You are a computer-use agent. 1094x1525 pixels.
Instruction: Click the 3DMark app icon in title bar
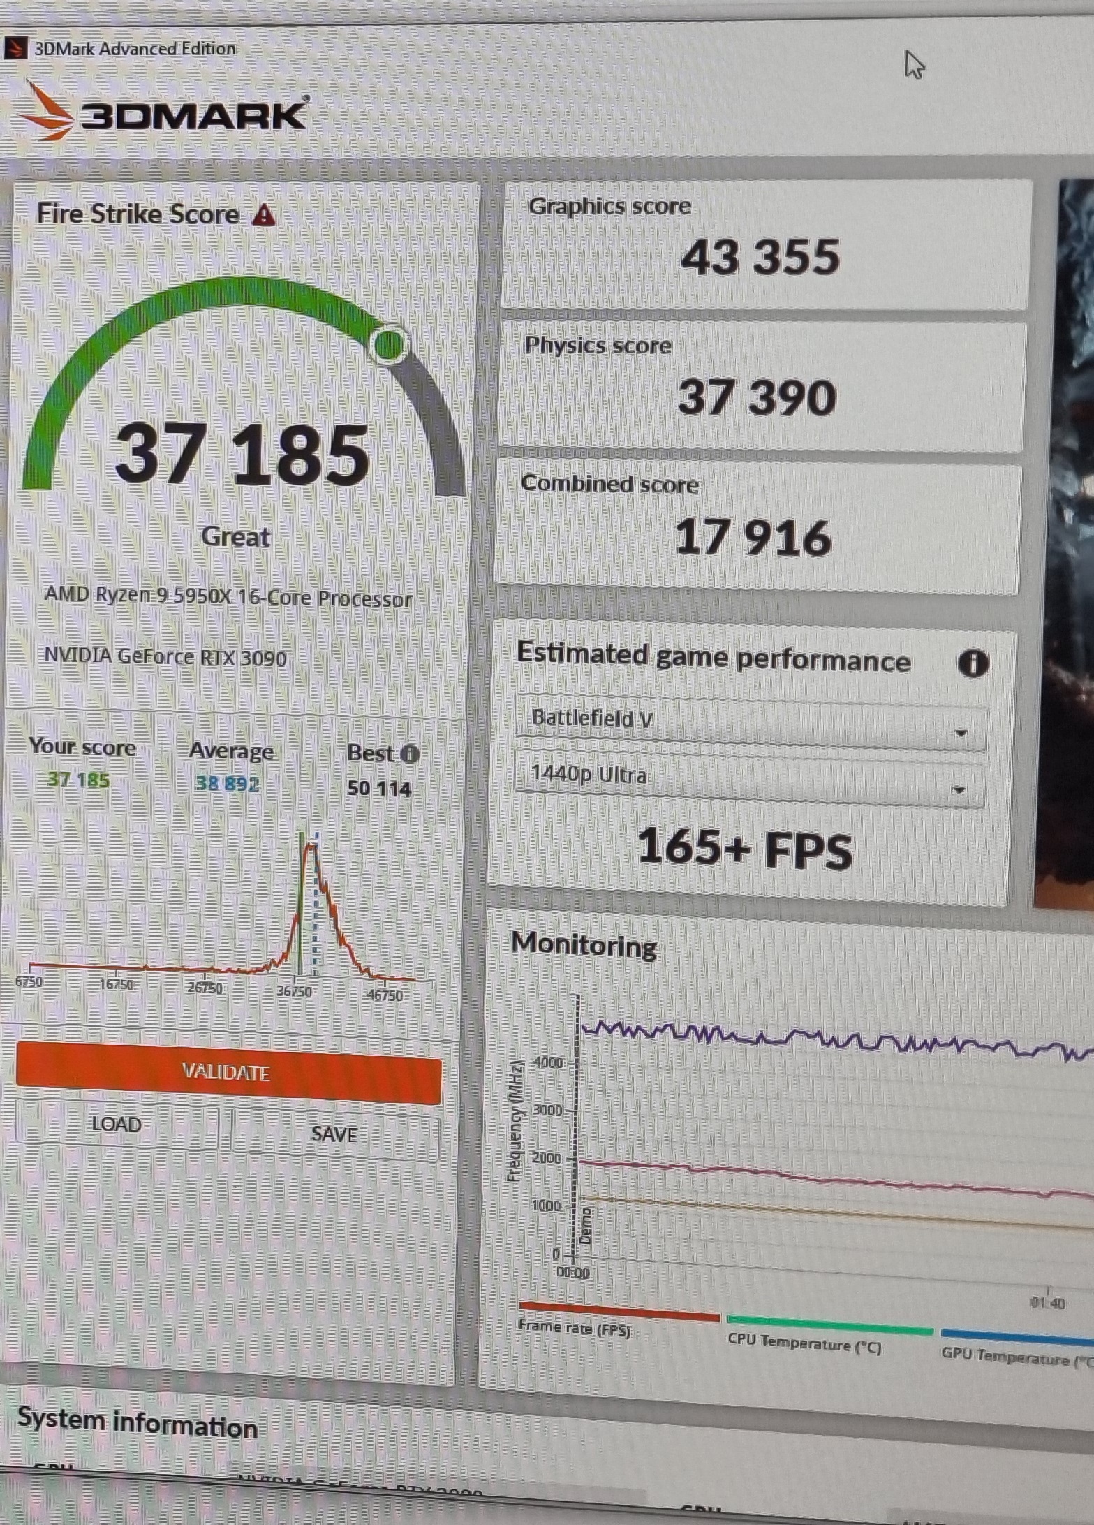pos(15,48)
